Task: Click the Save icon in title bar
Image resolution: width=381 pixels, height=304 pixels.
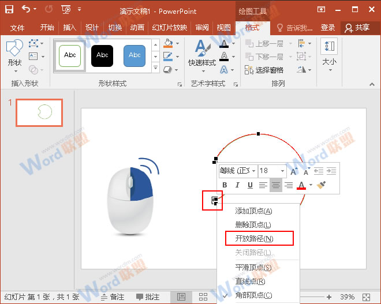Action: coord(9,9)
